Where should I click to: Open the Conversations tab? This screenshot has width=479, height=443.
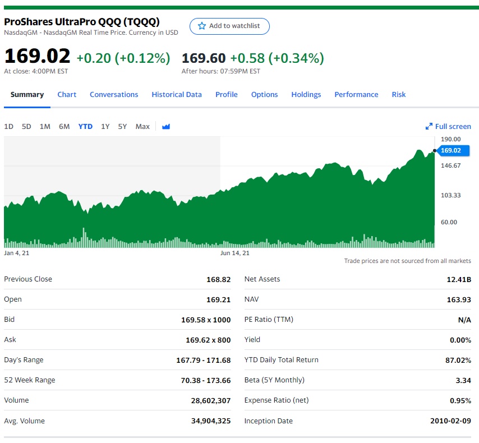pos(114,95)
